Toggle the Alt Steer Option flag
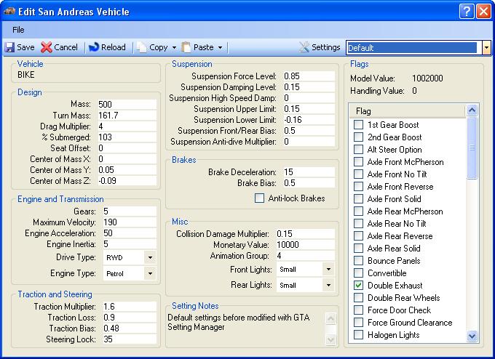The height and width of the screenshot is (359, 495). 358,150
